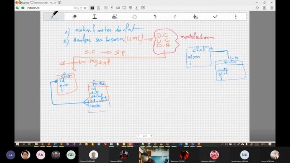
Task: Select the participant tile with live video
Action: pos(154,155)
